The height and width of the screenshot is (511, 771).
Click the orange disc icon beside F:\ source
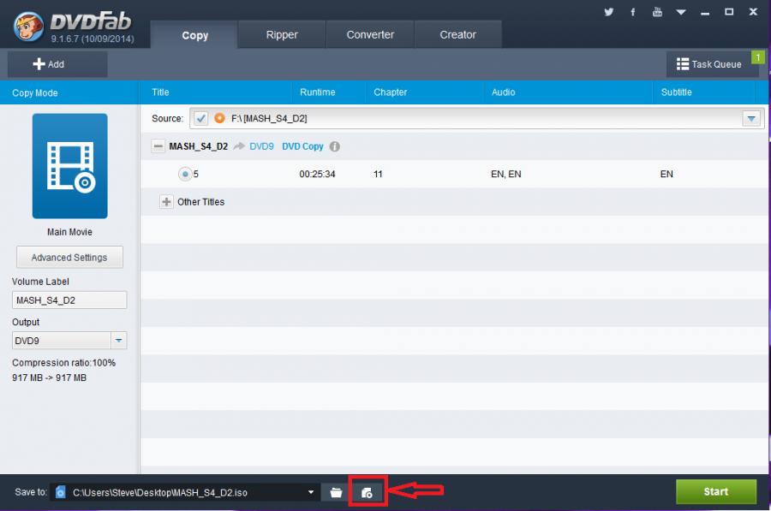pos(220,118)
